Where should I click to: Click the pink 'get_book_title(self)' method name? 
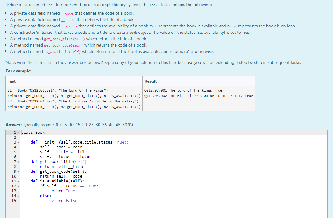(x=64, y=39)
